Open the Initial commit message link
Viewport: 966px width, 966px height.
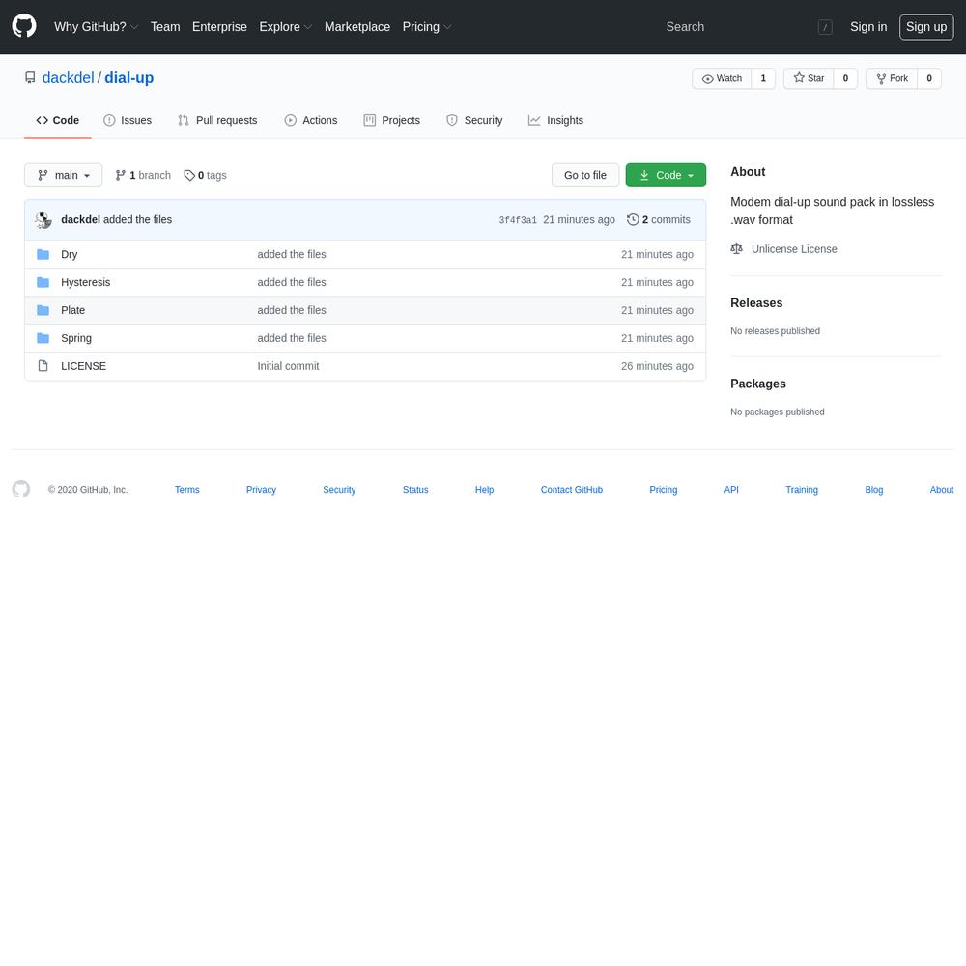[288, 366]
